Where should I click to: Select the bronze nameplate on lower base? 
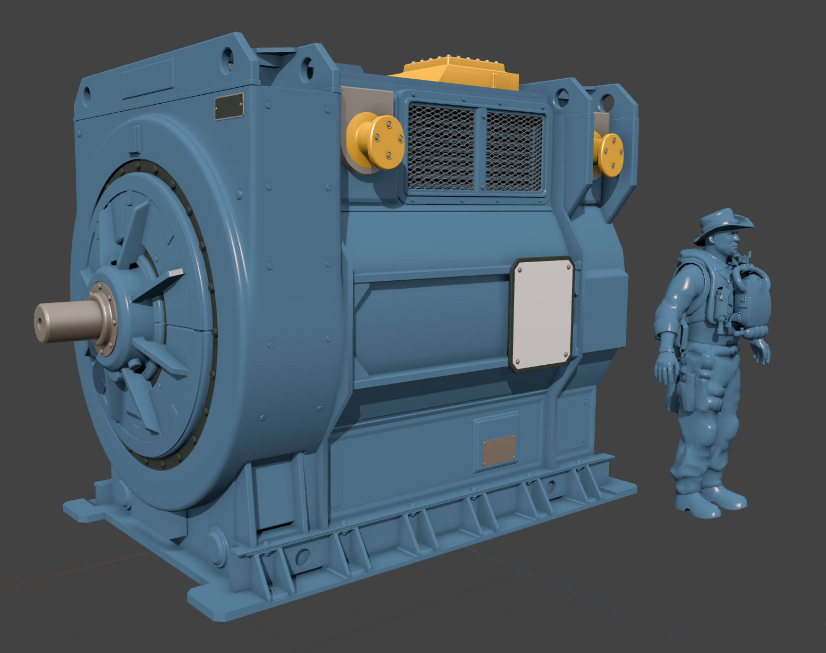point(499,450)
